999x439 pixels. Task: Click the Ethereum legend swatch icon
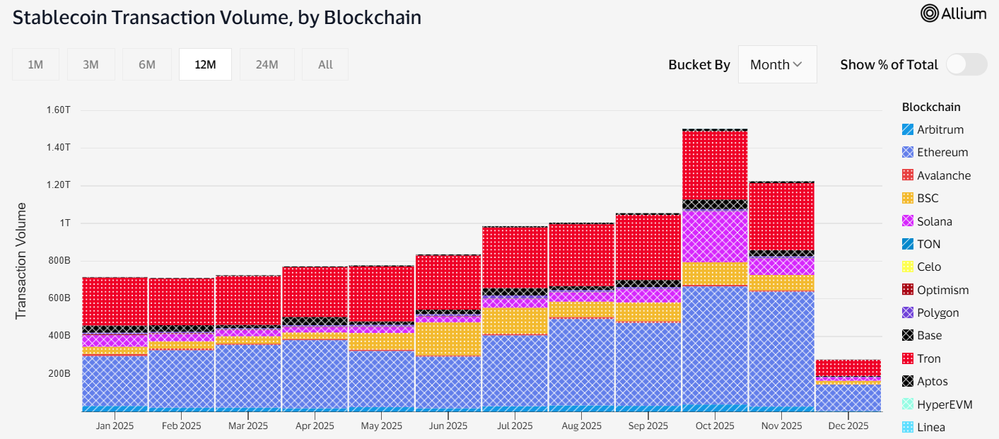point(908,153)
